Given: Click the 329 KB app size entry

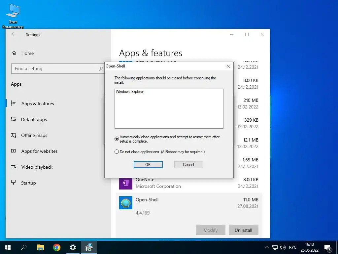Looking at the screenshot, I should tap(251, 120).
